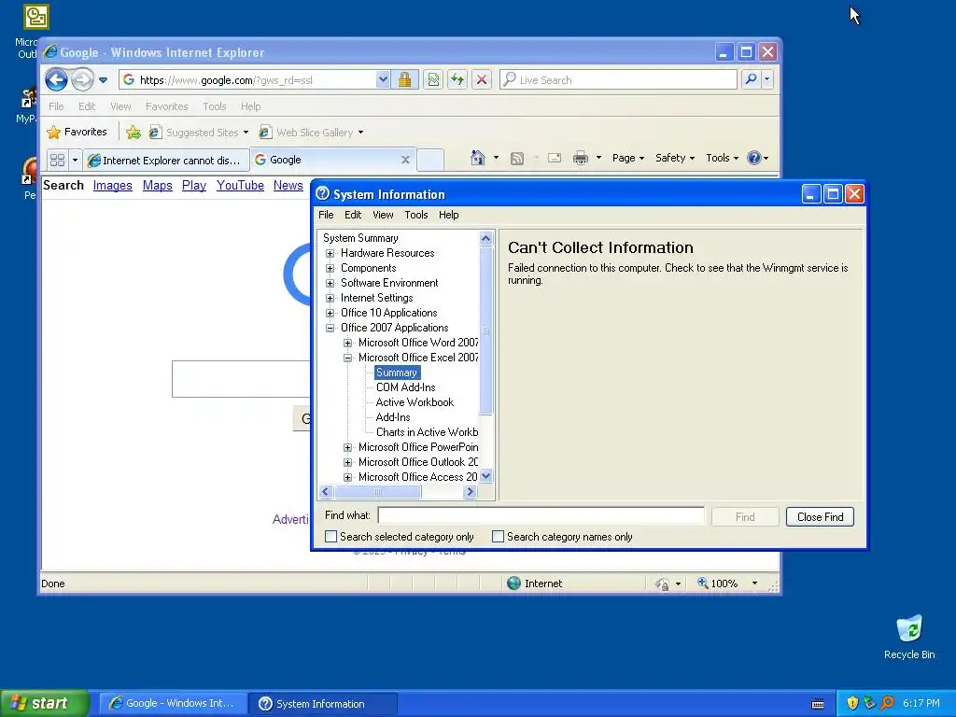Click the Compatibility View icon
The height and width of the screenshot is (717, 956).
tap(433, 79)
